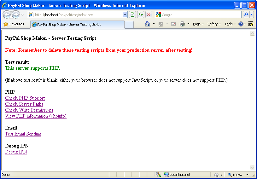Open the recent pages dropdown arrow
The image size is (257, 179).
[x=23, y=15]
